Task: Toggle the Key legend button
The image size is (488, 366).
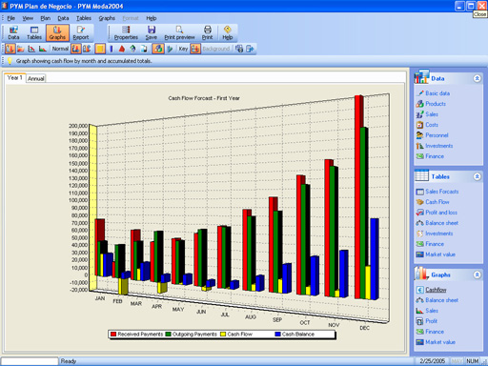Action: pyautogui.click(x=183, y=49)
